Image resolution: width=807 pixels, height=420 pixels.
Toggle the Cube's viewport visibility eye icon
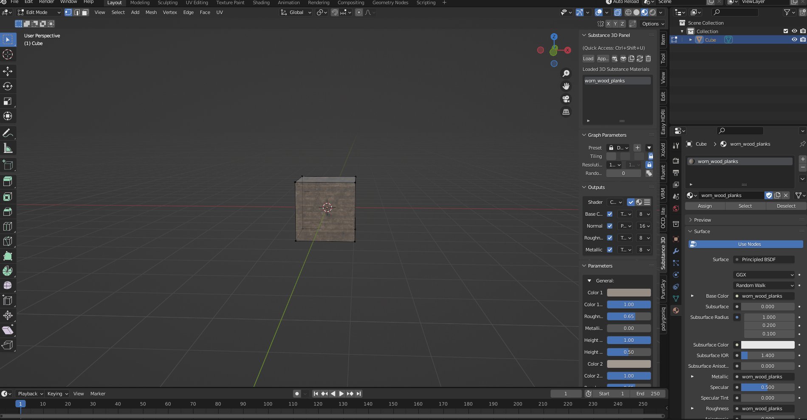(x=794, y=39)
